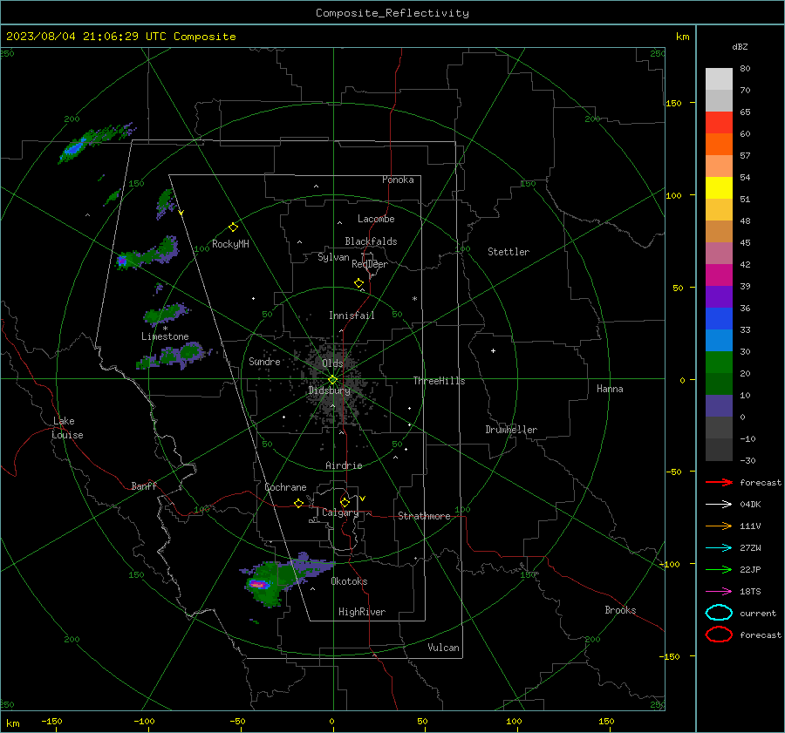Click the red forecast ellipse icon

point(719,635)
